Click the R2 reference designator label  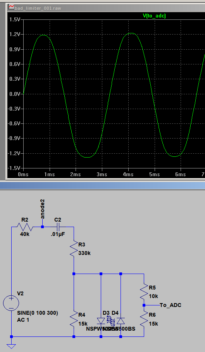(x=25, y=220)
